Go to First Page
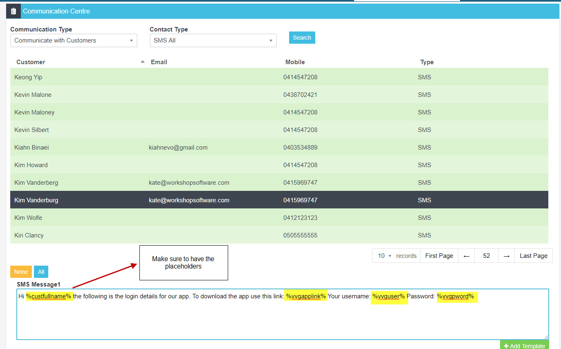This screenshot has width=561, height=349. [439, 256]
